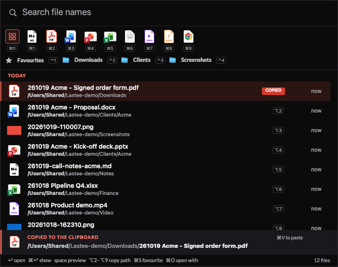Click ⌥3 copy path badge for 20261019-110007.png

(278, 130)
